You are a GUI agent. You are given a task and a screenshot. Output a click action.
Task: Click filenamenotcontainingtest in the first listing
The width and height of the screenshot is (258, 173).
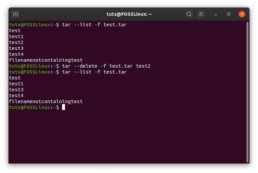[x=46, y=60]
